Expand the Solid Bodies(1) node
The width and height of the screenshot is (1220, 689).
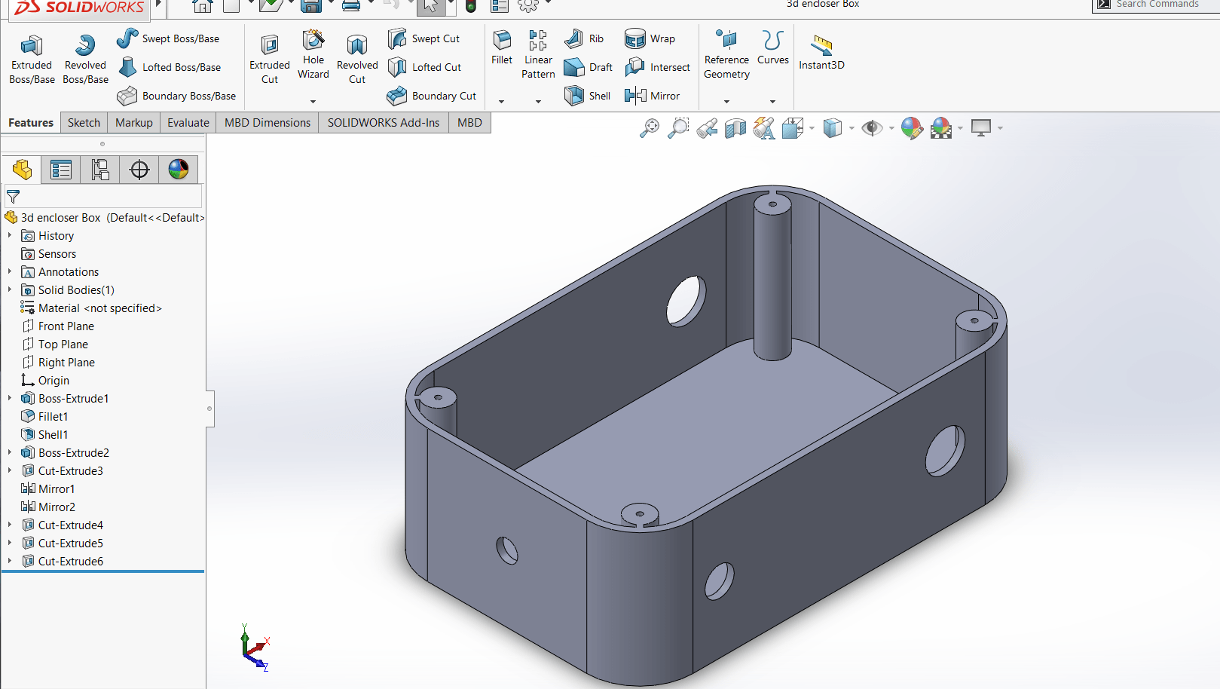click(x=10, y=290)
